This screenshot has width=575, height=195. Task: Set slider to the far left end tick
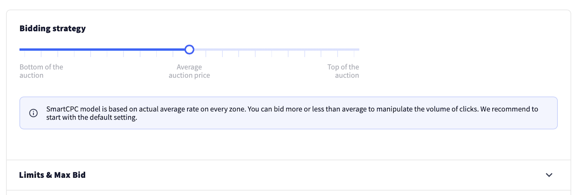point(25,54)
